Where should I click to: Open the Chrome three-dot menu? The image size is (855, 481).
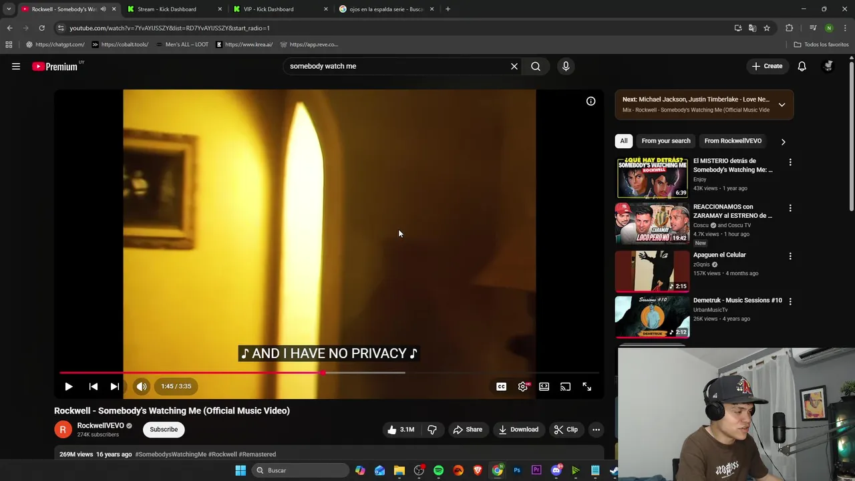846,28
